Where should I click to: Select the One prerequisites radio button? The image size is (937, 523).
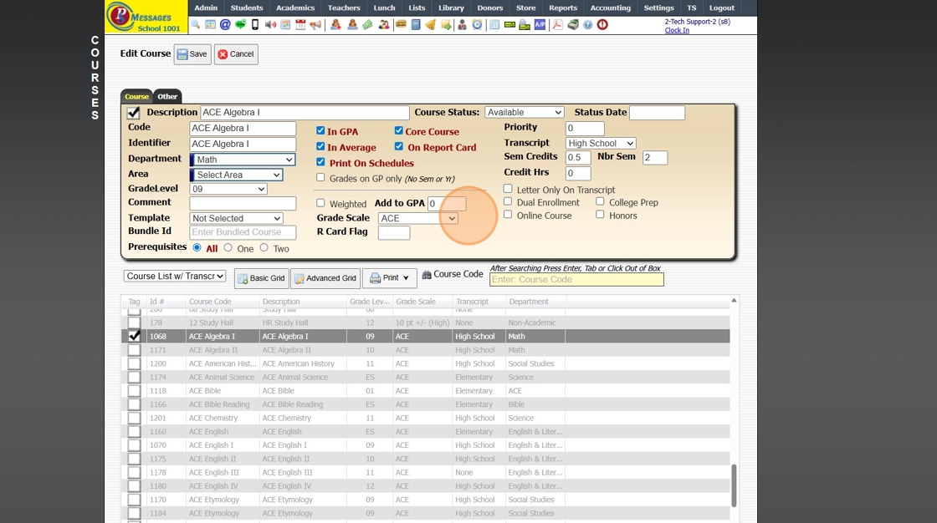(228, 247)
